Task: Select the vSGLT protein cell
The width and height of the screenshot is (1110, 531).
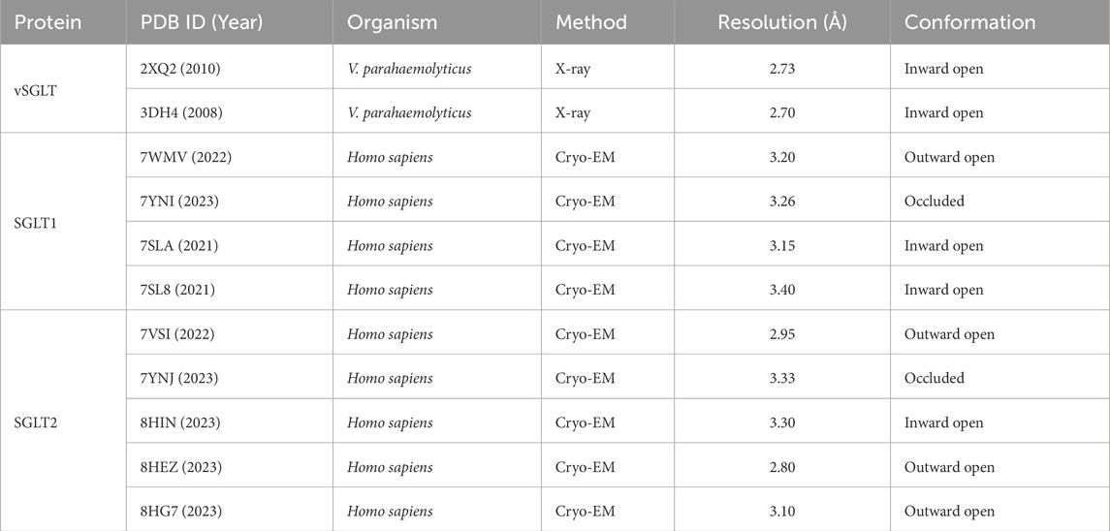Action: tap(35, 90)
